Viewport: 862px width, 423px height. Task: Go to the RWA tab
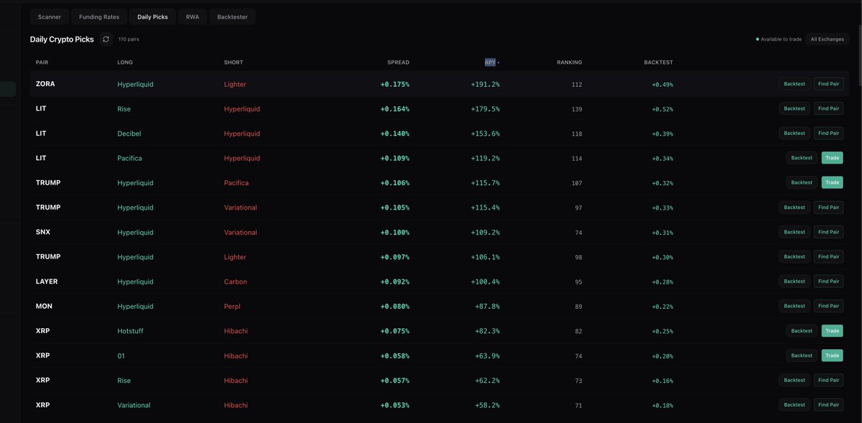pyautogui.click(x=193, y=17)
